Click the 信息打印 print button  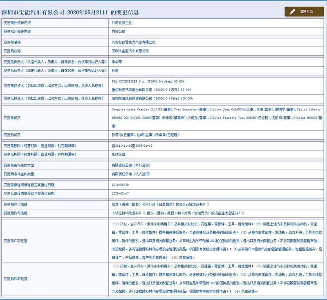point(304,12)
